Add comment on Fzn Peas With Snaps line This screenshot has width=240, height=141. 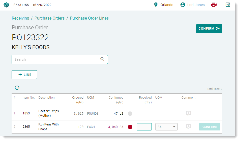[x=188, y=127]
